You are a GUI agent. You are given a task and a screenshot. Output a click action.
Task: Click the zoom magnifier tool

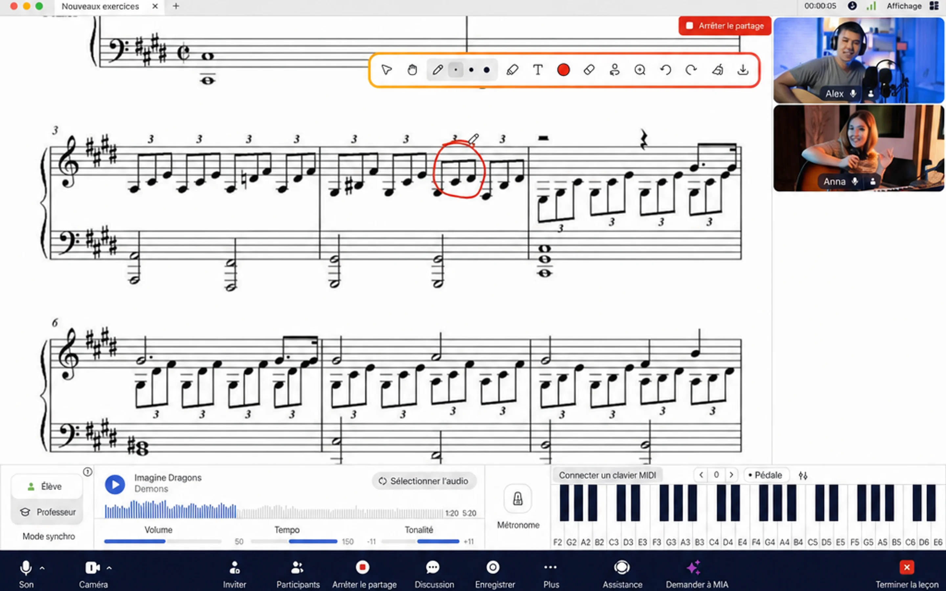[x=640, y=70]
